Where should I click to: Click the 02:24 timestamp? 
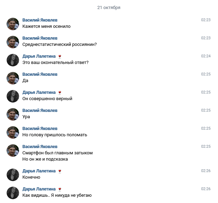206,56
